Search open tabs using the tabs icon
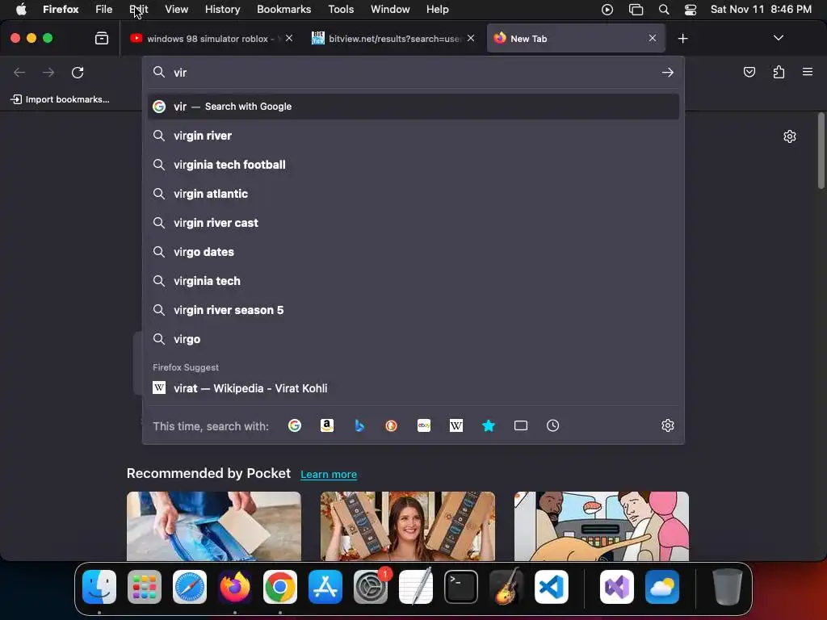827x620 pixels. [521, 425]
